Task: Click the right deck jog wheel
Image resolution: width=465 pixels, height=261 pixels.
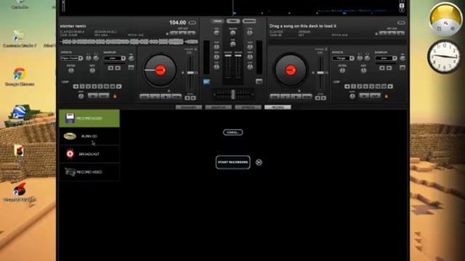Action: 291,70
